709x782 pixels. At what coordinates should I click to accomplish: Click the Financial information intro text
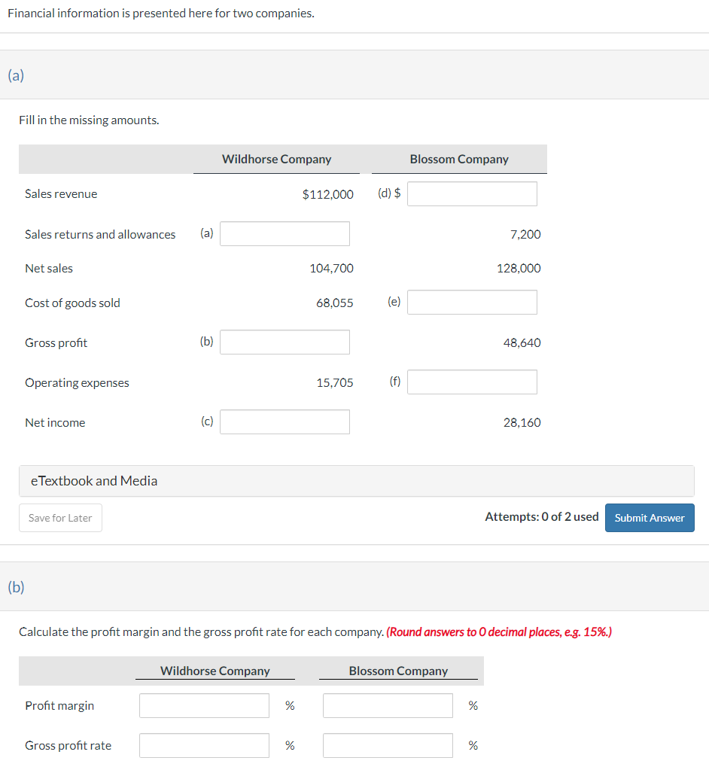point(161,13)
